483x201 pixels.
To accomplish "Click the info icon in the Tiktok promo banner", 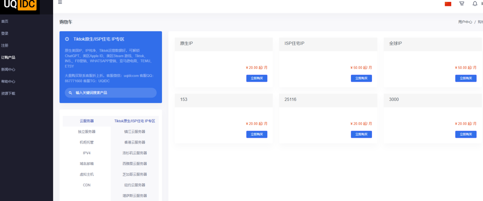I will (x=66, y=39).
